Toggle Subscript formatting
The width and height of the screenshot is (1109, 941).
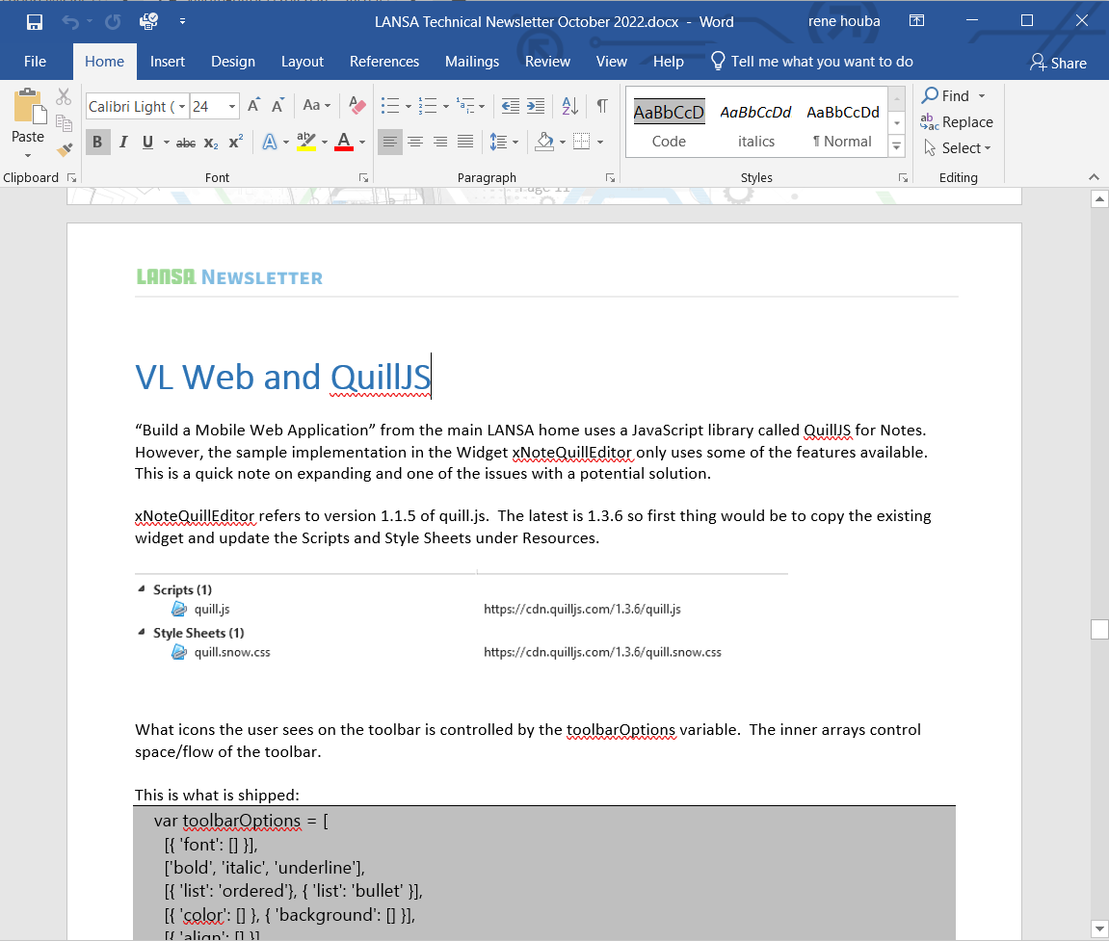(211, 143)
